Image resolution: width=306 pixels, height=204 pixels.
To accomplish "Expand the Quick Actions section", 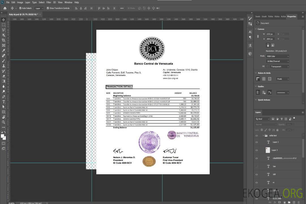I will pyautogui.click(x=256, y=100).
